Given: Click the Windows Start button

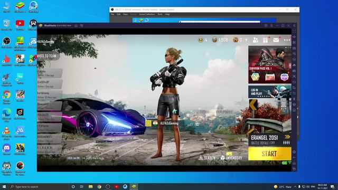Looking at the screenshot, I should coord(4,186).
